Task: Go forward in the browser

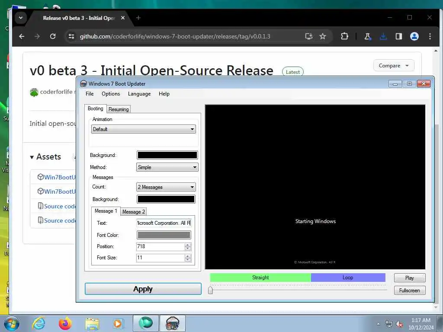Action: pyautogui.click(x=37, y=36)
